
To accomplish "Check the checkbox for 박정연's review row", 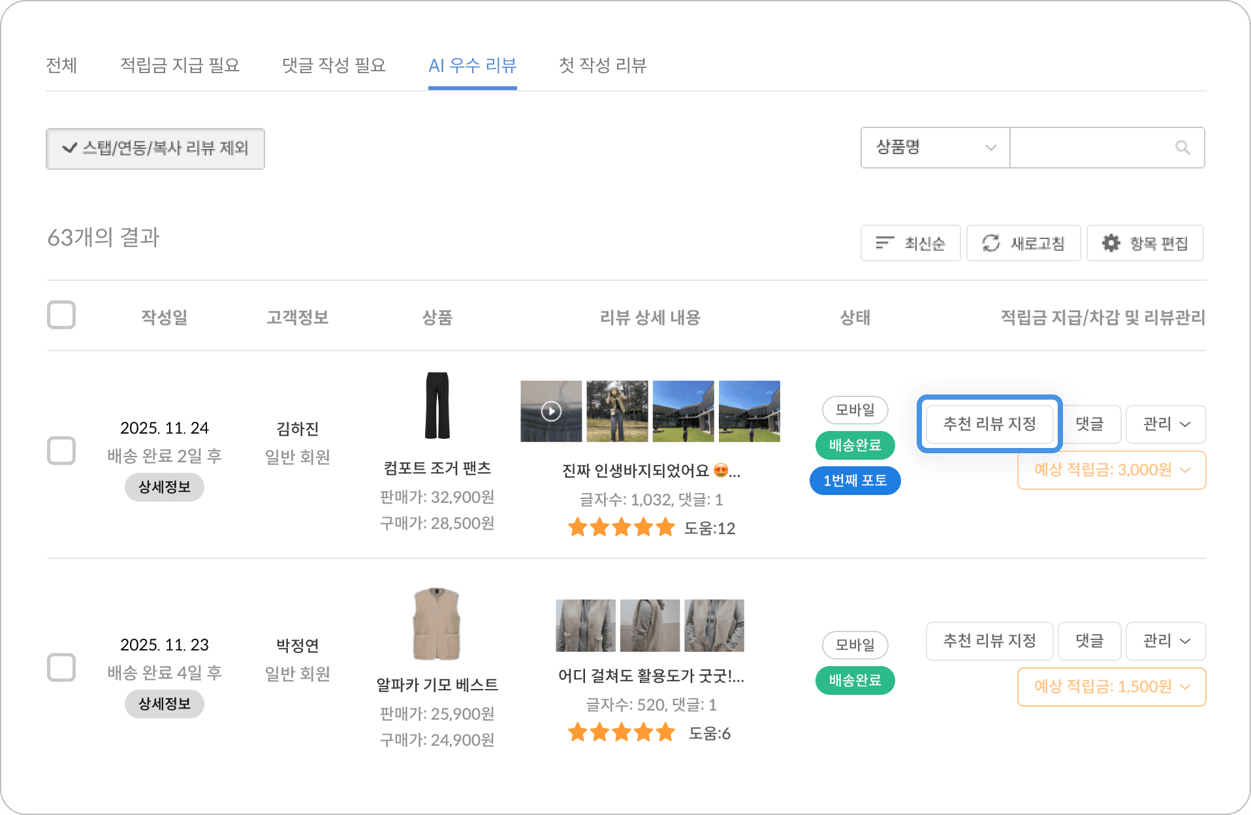I will point(61,667).
